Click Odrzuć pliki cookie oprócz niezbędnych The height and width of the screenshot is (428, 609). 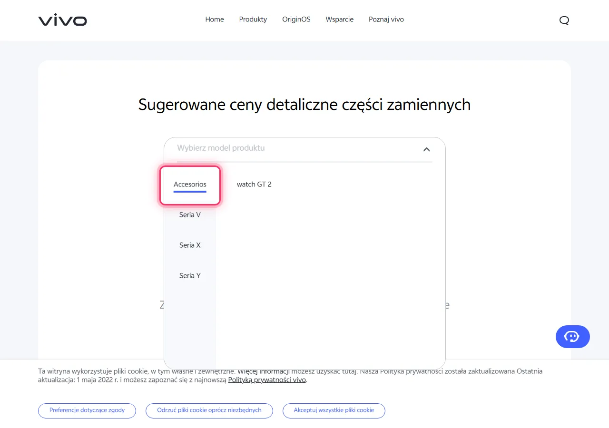[x=209, y=410]
